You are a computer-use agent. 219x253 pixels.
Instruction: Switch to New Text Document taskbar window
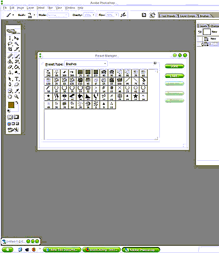click(62, 250)
